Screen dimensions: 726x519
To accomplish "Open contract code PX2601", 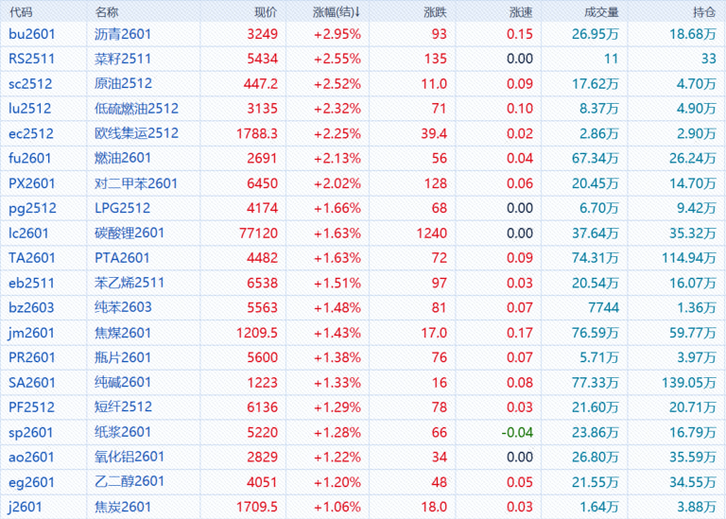I will 32,183.
